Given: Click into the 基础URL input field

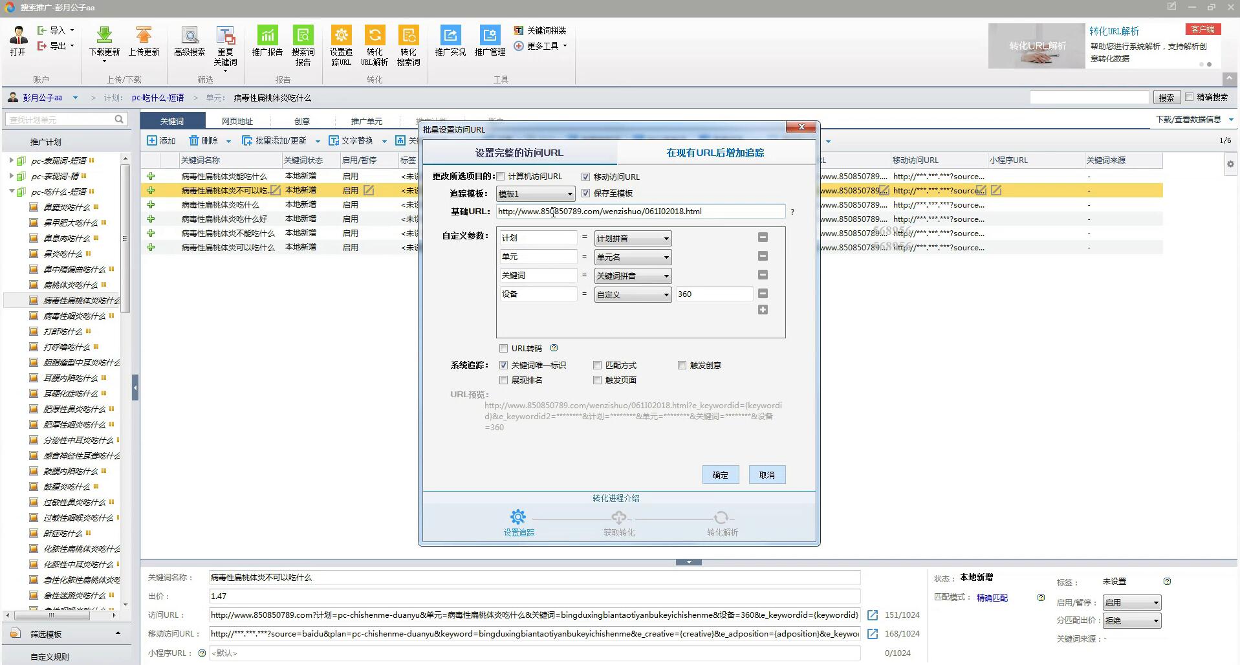Looking at the screenshot, I should click(x=640, y=212).
